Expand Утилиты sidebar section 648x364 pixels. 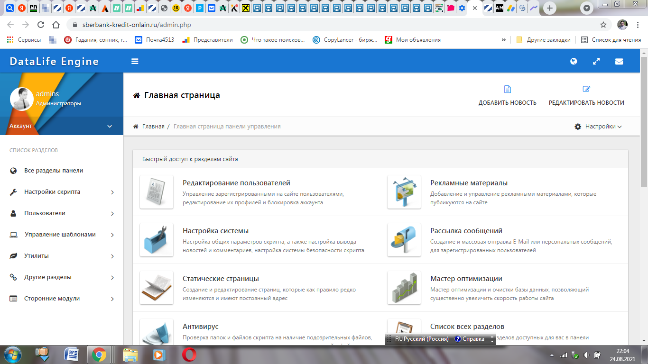[62, 256]
